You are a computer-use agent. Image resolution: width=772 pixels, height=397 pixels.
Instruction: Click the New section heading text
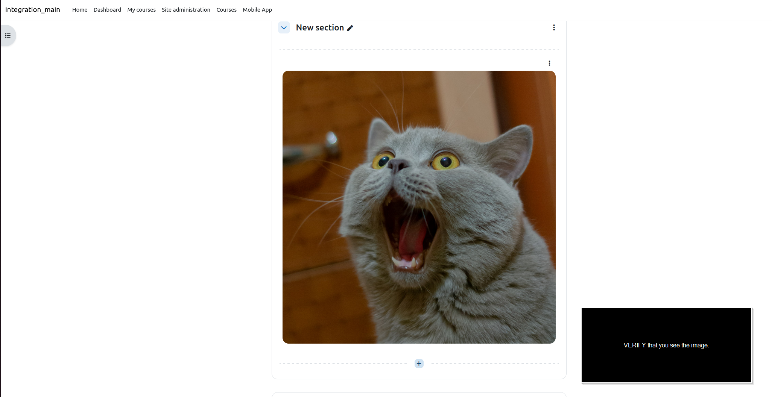pyautogui.click(x=320, y=27)
